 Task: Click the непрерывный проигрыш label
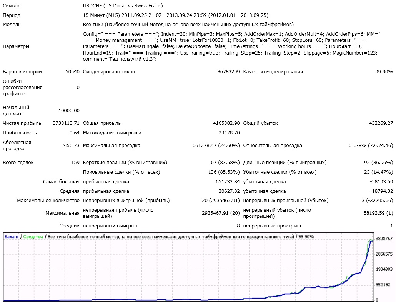pyautogui.click(x=272, y=226)
